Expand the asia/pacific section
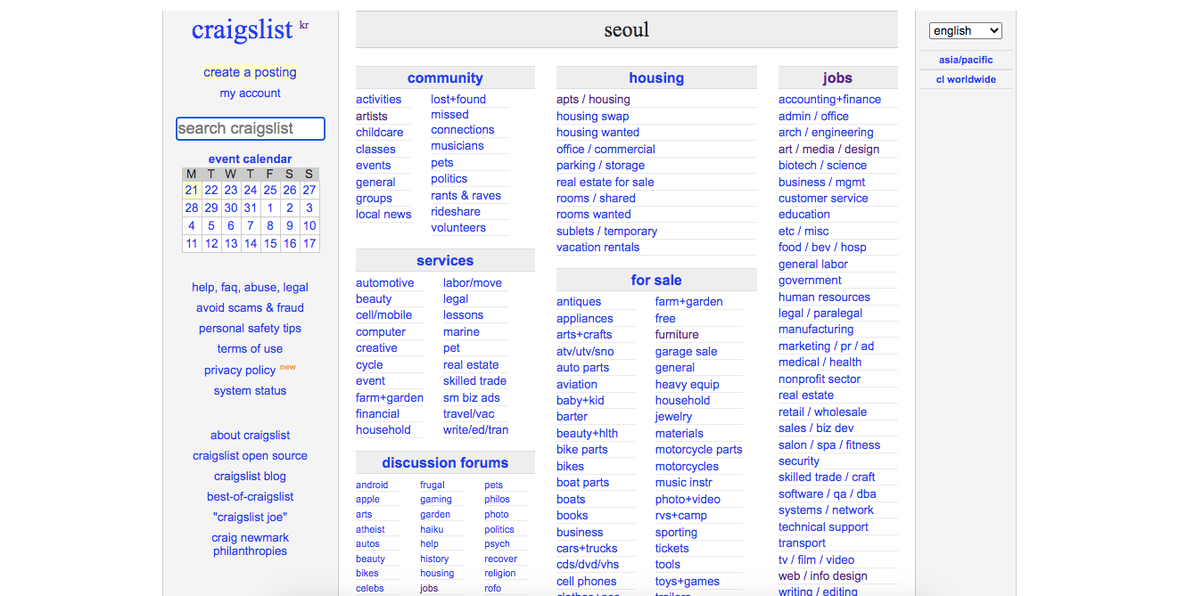 (x=966, y=60)
